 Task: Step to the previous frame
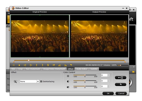click(25, 65)
